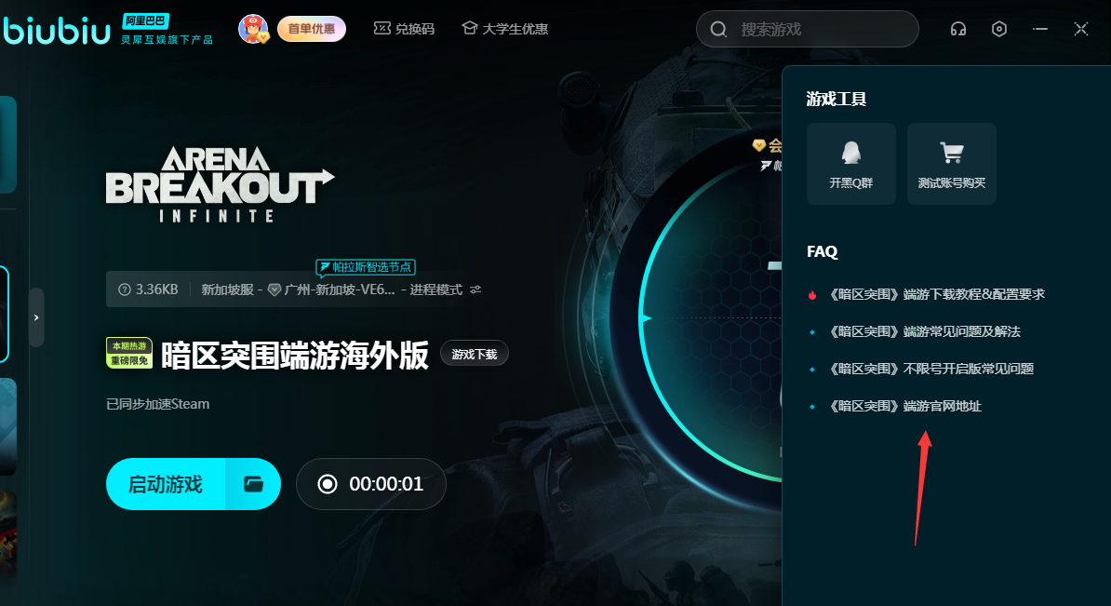Screen dimensions: 1111x606
Task: Click the biubiu logo
Action: (56, 31)
